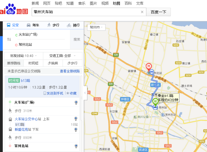Click the 乘坐b13路 route tooltip on map
Viewport: 207px width, 152px height.
coord(168,98)
